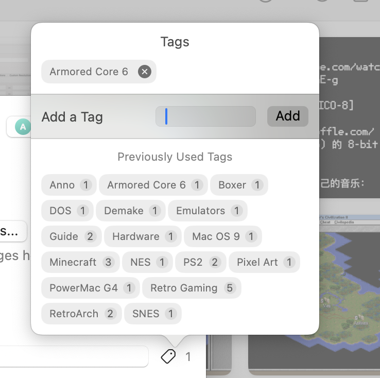
Task: Apply the Emulators tag
Action: click(208, 211)
